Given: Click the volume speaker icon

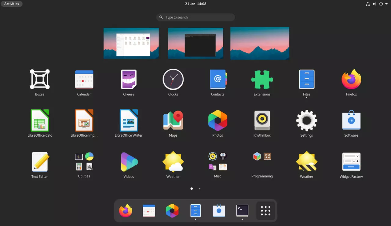Looking at the screenshot, I should pyautogui.click(x=374, y=4).
